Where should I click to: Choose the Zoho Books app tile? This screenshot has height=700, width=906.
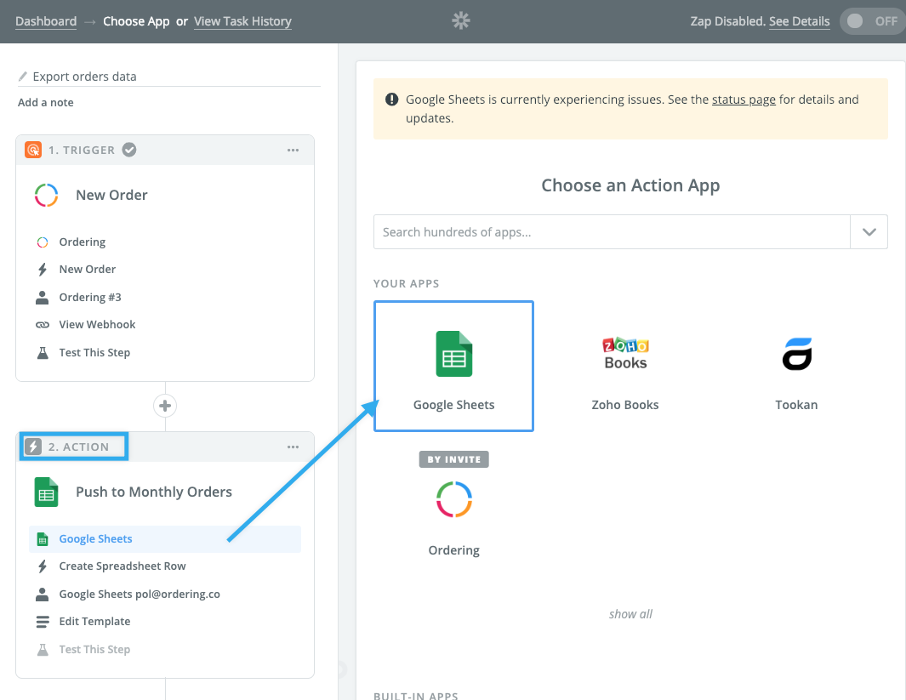pos(625,367)
